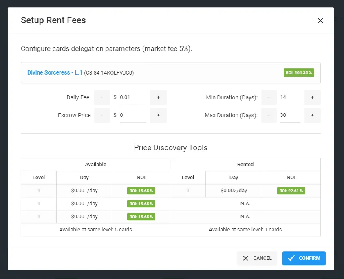Increase Max Duration days with plus
Image resolution: width=344 pixels, height=279 pixels.
point(312,115)
